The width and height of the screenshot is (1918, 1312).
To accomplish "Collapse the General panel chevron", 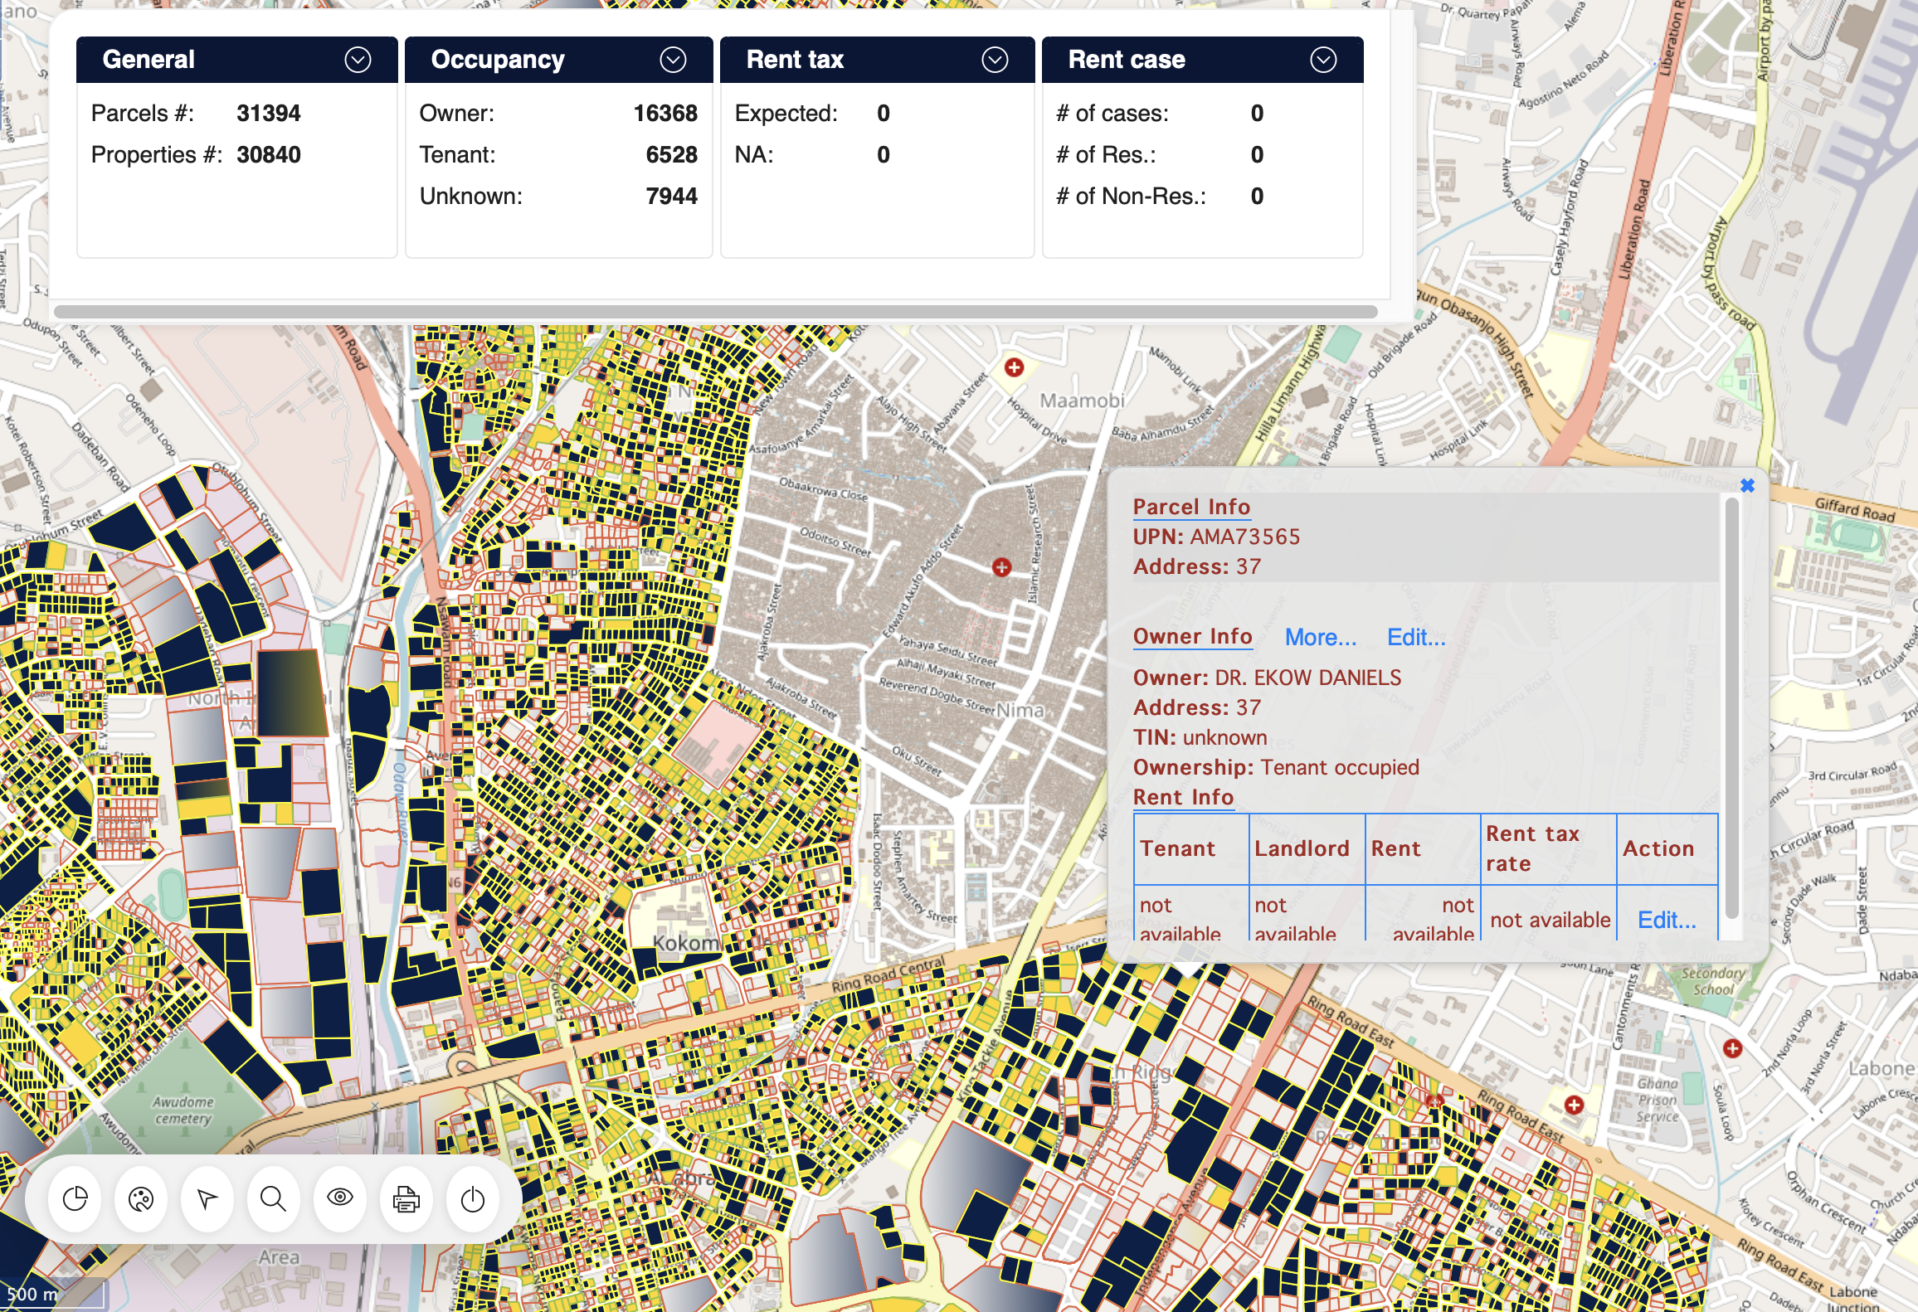I will click(x=358, y=60).
